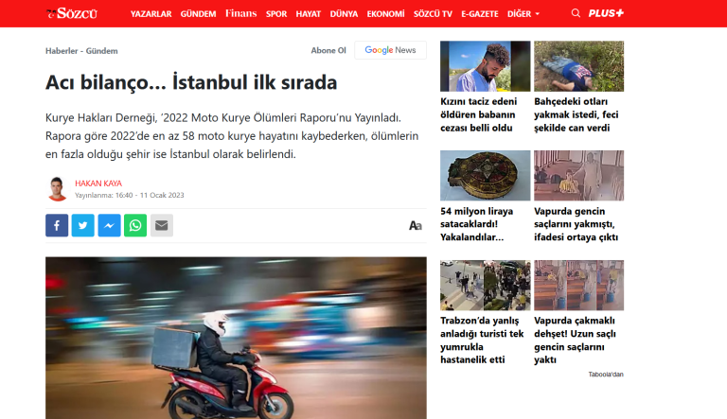Open headline 'Kızını taciz edeni öldüren babanın'
The height and width of the screenshot is (419, 727).
[478, 114]
